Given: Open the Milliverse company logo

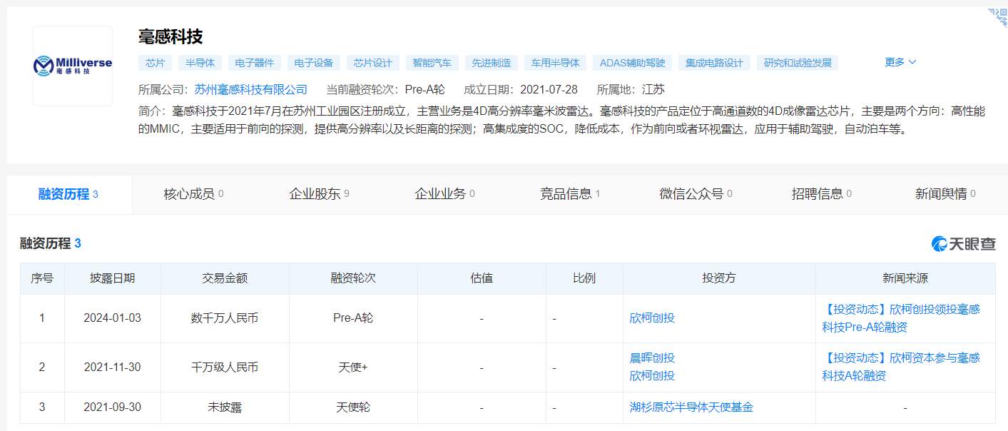Looking at the screenshot, I should pyautogui.click(x=73, y=66).
